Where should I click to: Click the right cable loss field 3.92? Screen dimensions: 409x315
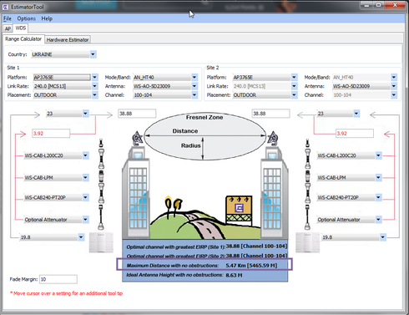(x=355, y=134)
